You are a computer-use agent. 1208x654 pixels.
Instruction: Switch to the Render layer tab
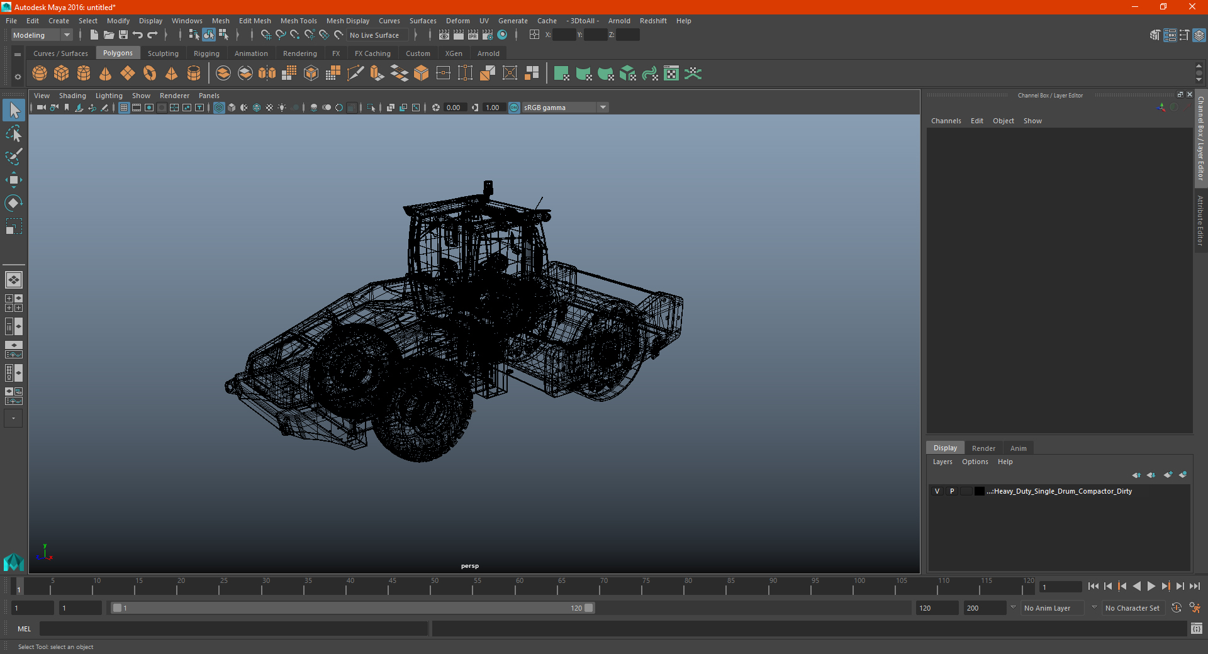pyautogui.click(x=983, y=448)
